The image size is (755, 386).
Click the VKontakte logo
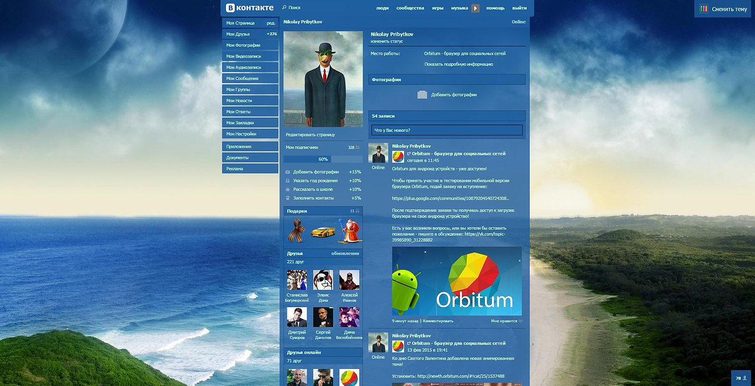pyautogui.click(x=250, y=8)
